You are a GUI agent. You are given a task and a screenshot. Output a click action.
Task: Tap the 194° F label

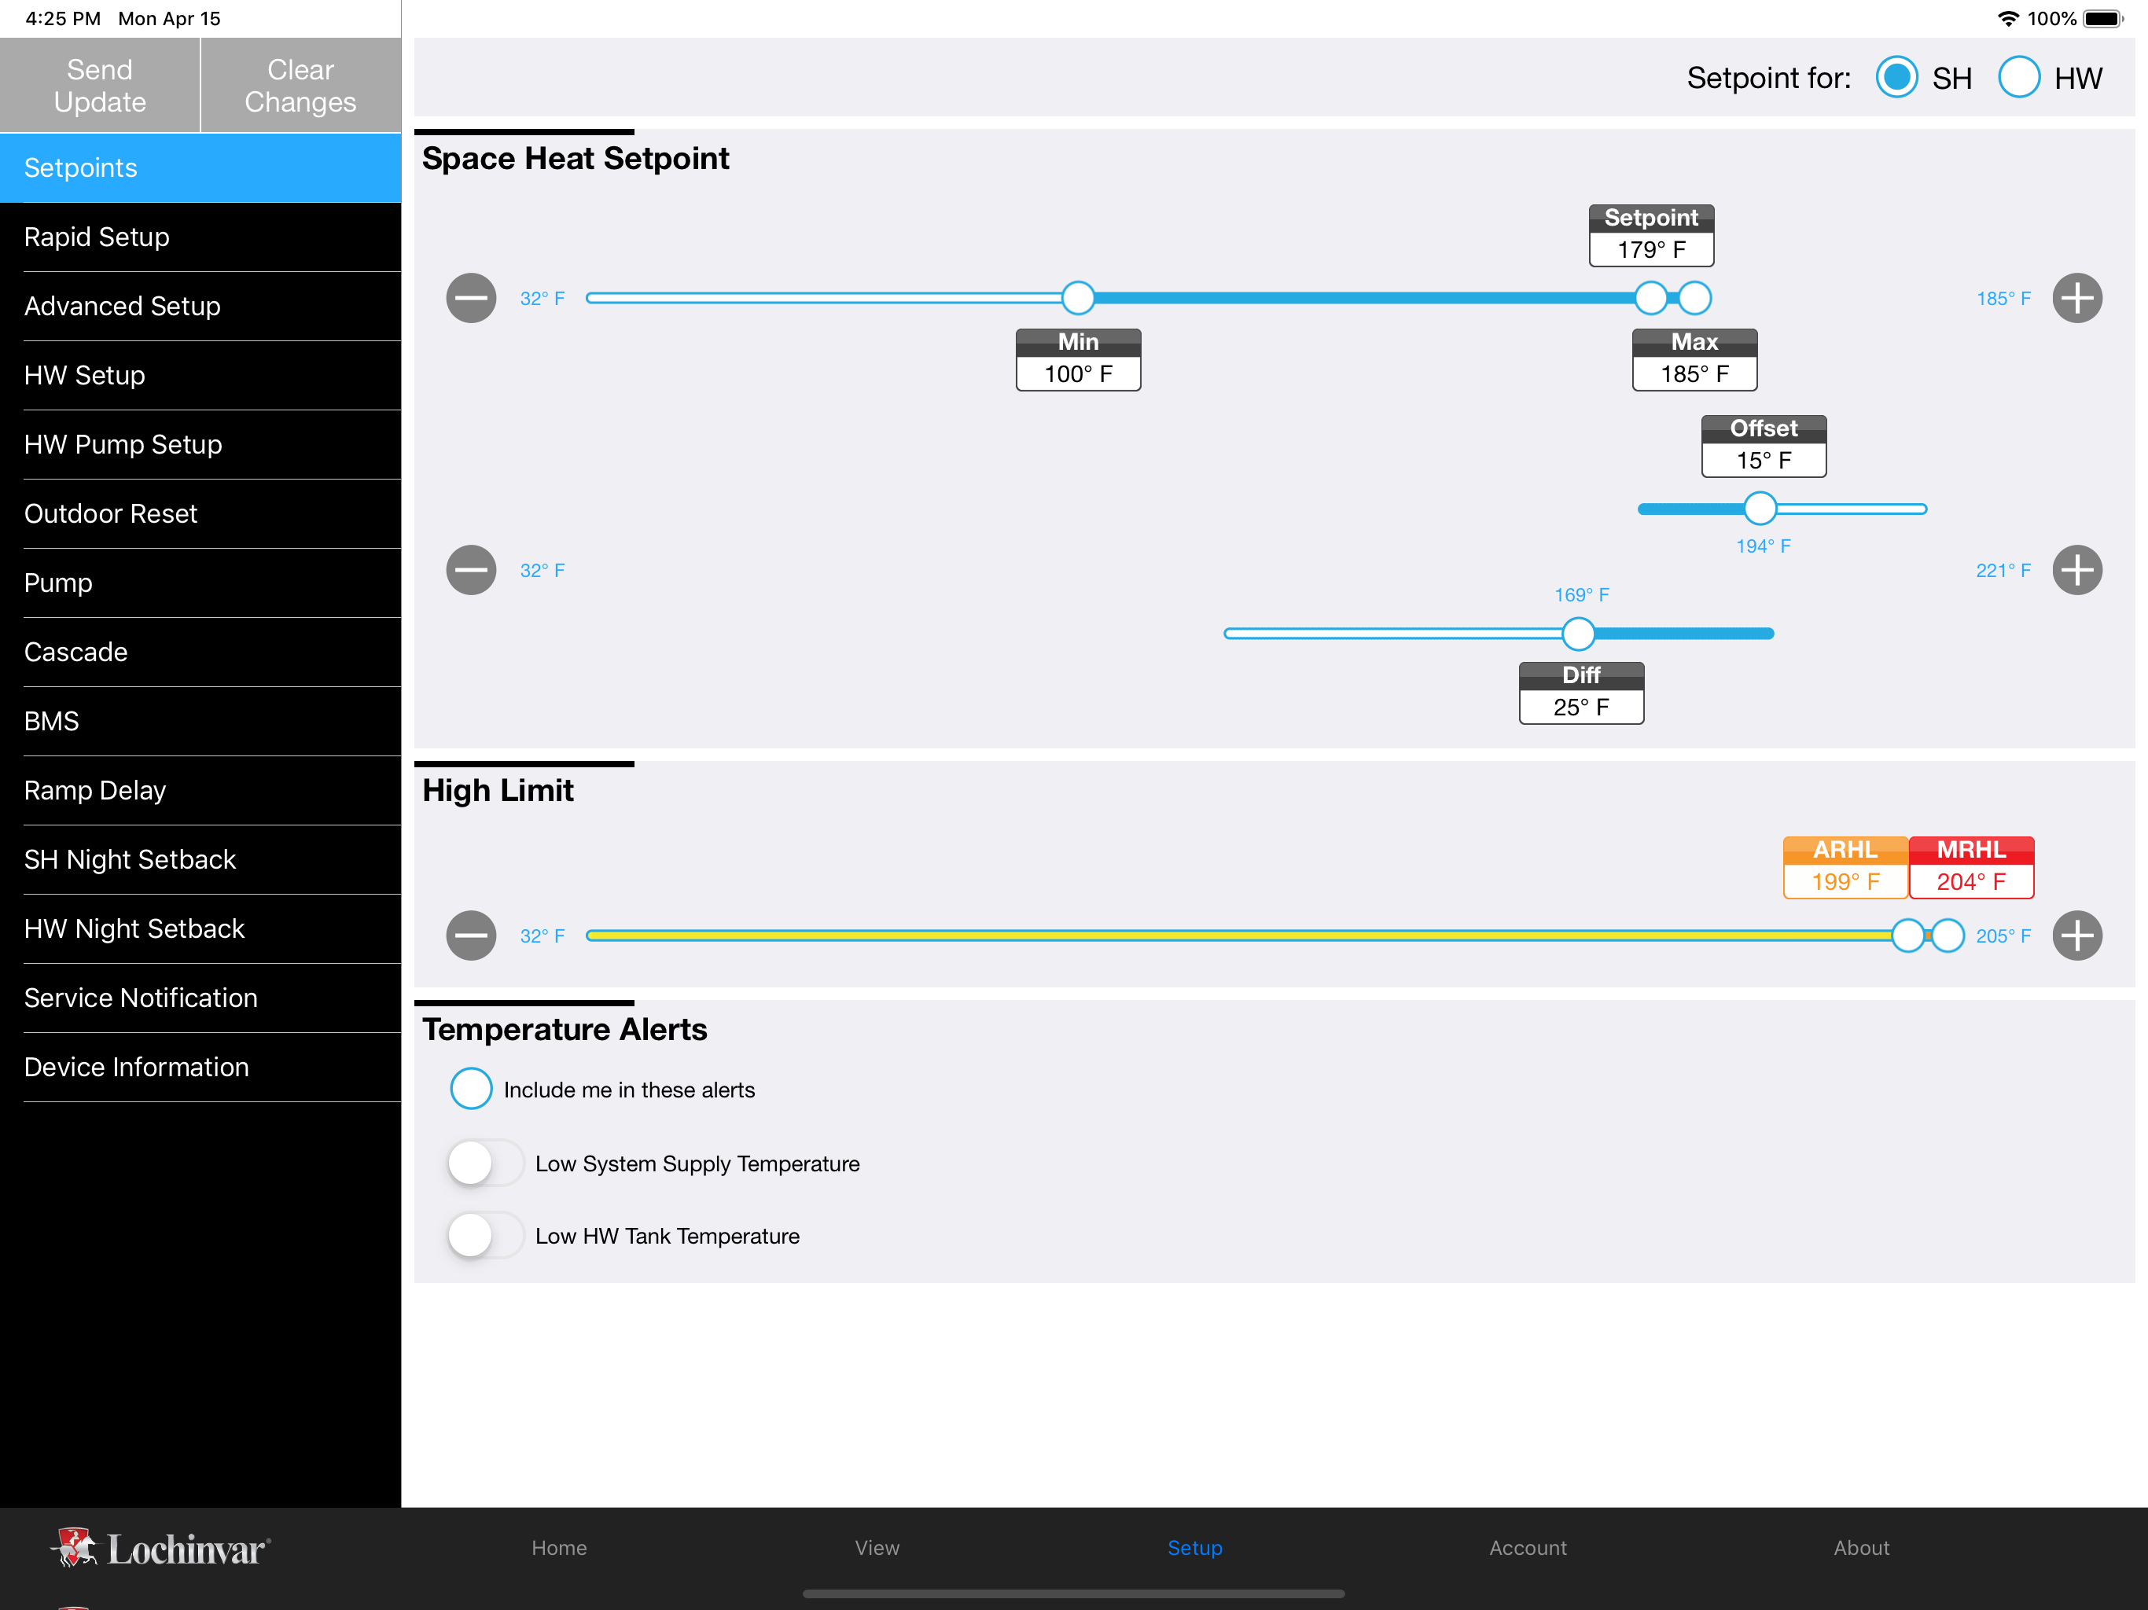click(1764, 546)
